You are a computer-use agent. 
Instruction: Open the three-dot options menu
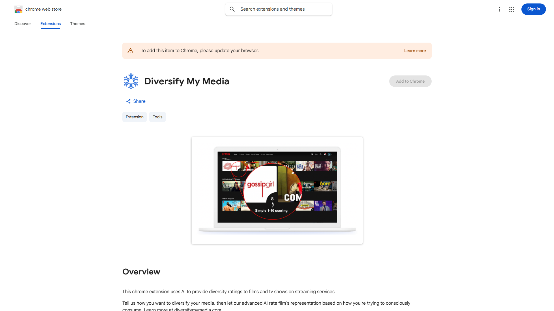coord(499,9)
